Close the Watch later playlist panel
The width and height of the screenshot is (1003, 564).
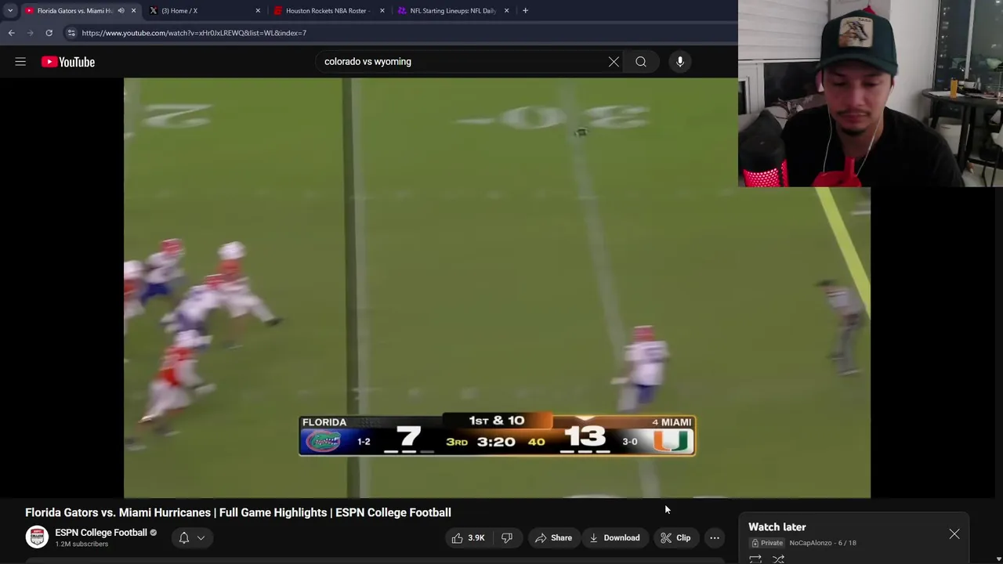954,534
